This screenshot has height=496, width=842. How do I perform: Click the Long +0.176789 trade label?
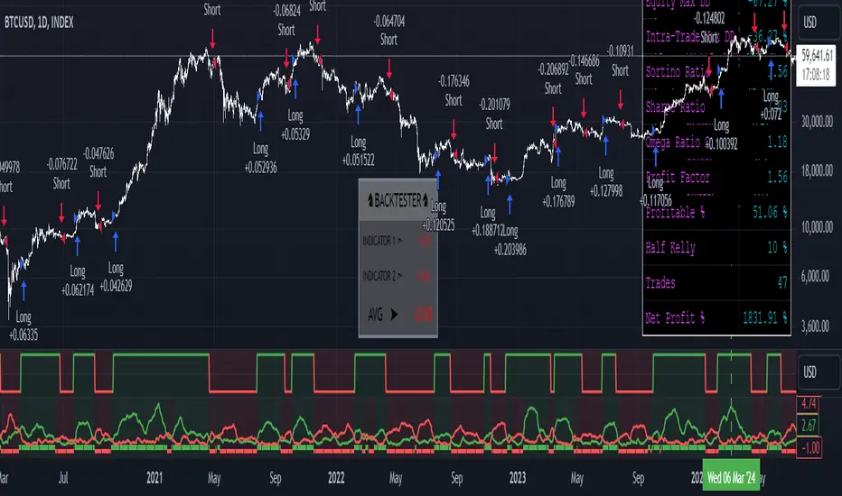click(x=558, y=192)
